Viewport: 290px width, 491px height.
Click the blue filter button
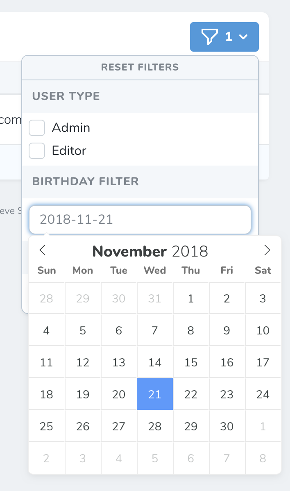(x=224, y=37)
